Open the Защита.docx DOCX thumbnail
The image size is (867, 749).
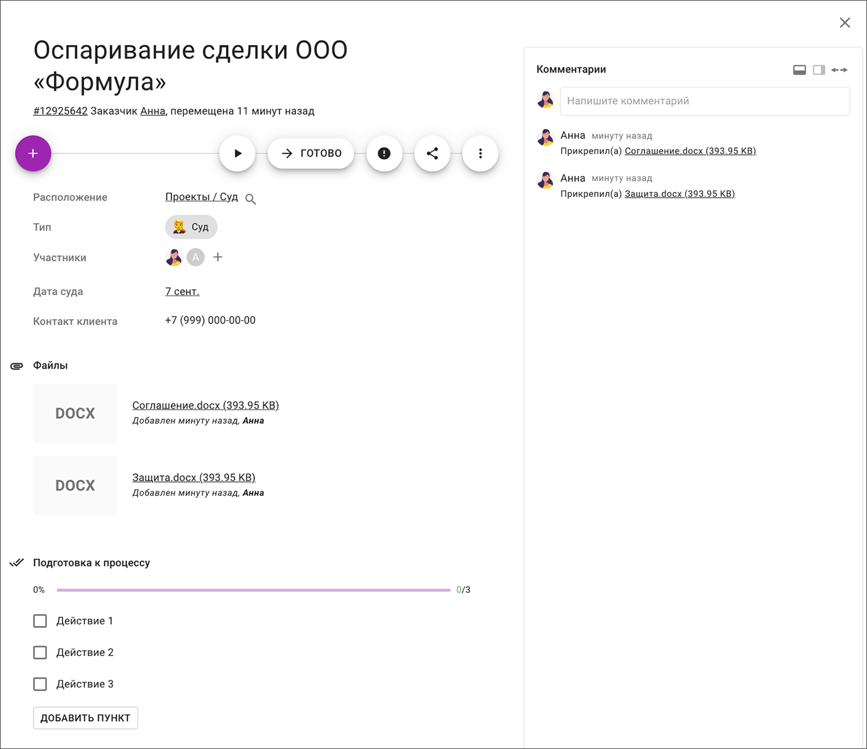[x=75, y=486]
